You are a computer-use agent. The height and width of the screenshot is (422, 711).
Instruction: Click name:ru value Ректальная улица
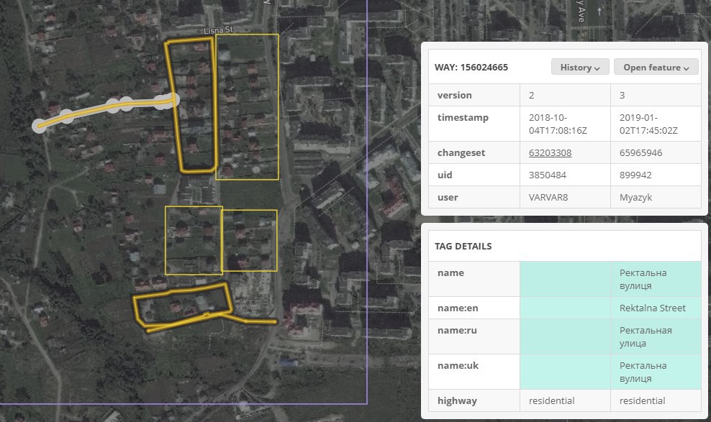click(x=646, y=336)
